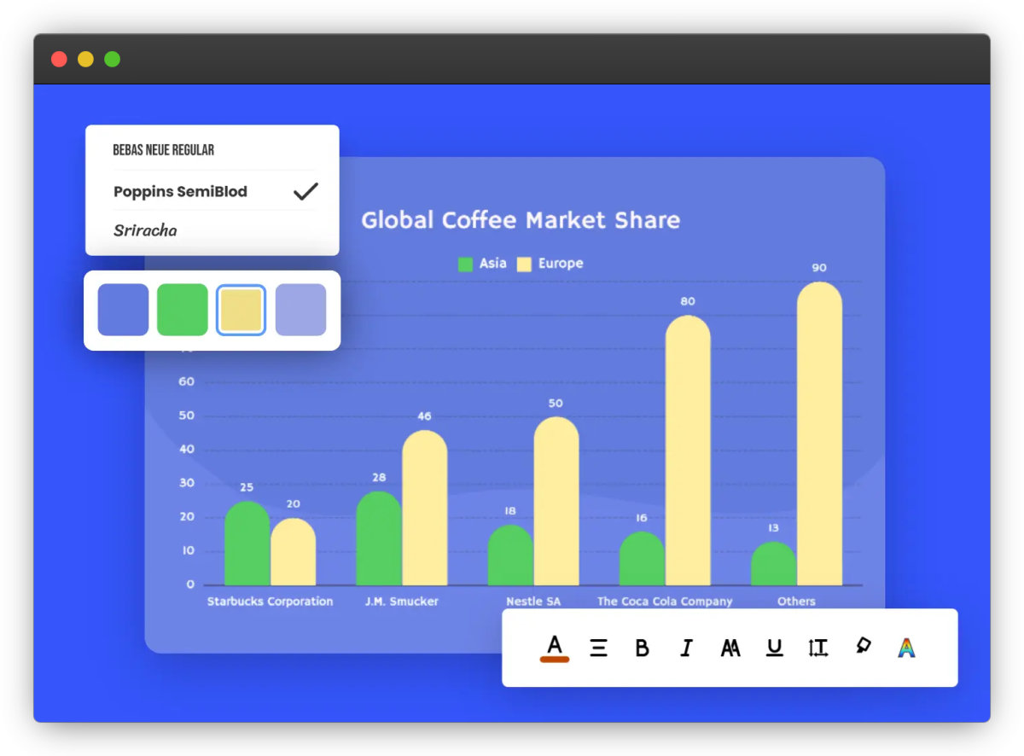
Task: Toggle the Asia legend entry
Action: tap(483, 264)
